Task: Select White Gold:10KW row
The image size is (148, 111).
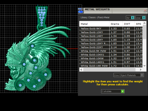Action: click(x=111, y=58)
